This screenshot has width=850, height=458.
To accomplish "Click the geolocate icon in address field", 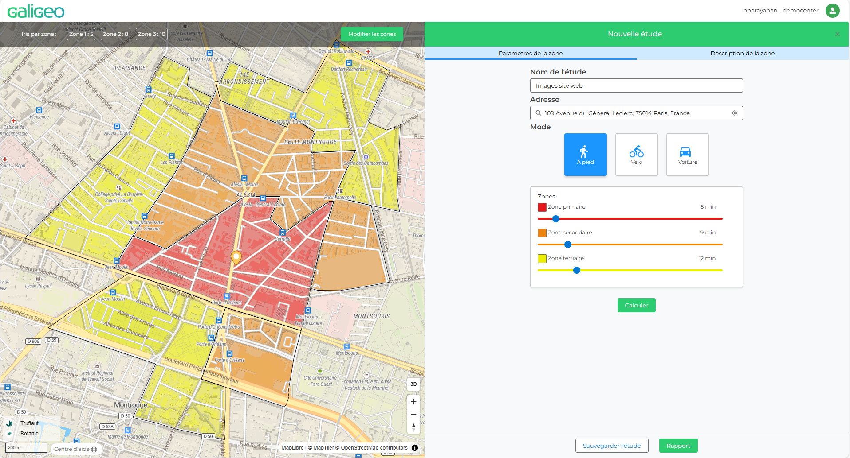I will tap(734, 113).
